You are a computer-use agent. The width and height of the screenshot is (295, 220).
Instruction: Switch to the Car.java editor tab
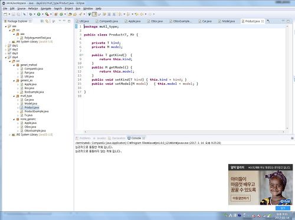click(205, 21)
